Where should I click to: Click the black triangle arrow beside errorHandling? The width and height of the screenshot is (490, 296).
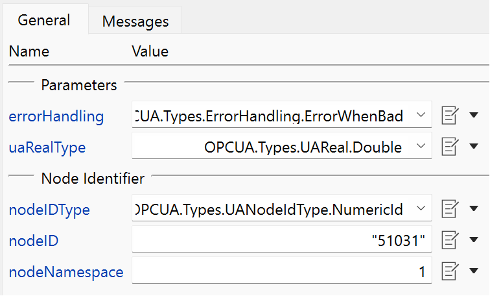coord(474,115)
